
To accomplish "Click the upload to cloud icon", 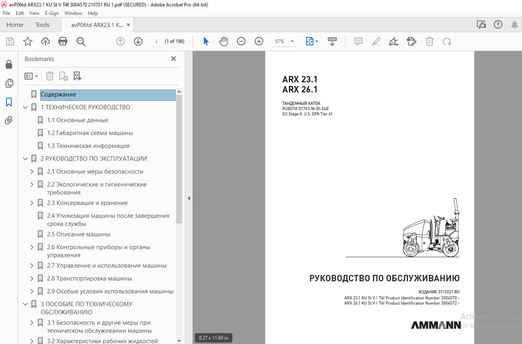I will (46, 41).
